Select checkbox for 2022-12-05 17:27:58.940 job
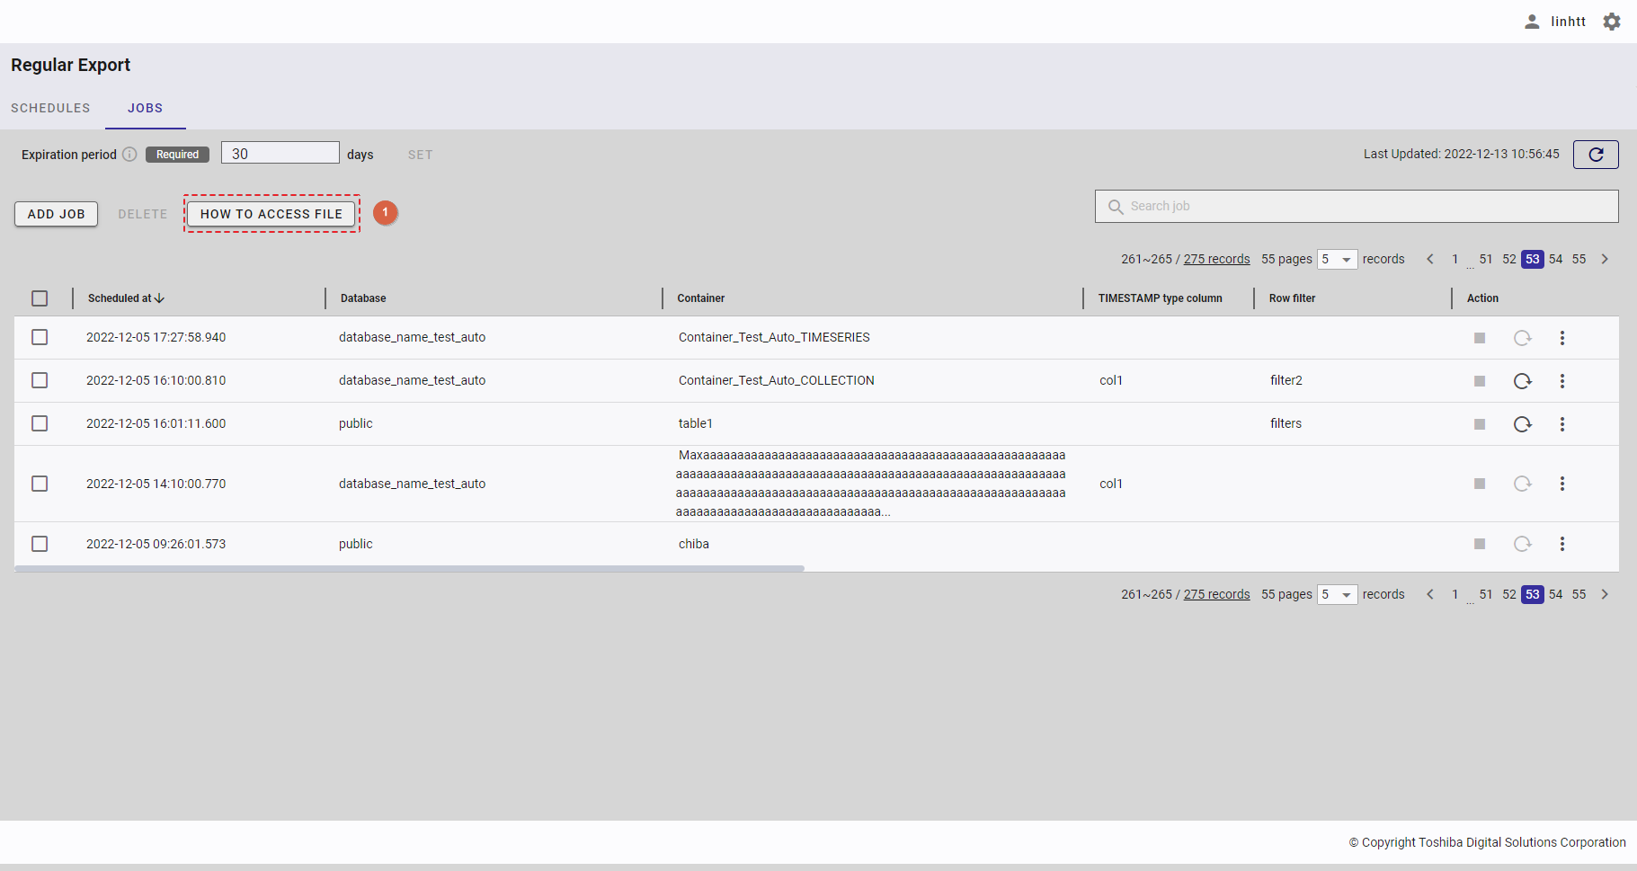 click(x=40, y=337)
